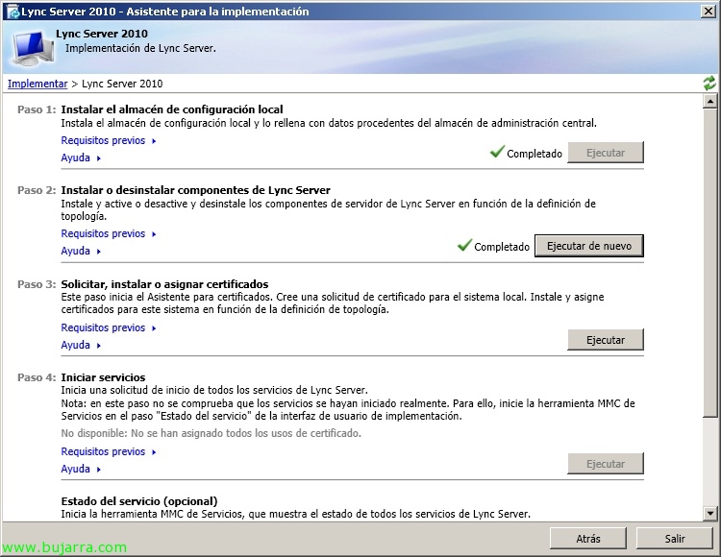
Task: Click the 'No disponible' certificate warning text
Action: [x=211, y=433]
